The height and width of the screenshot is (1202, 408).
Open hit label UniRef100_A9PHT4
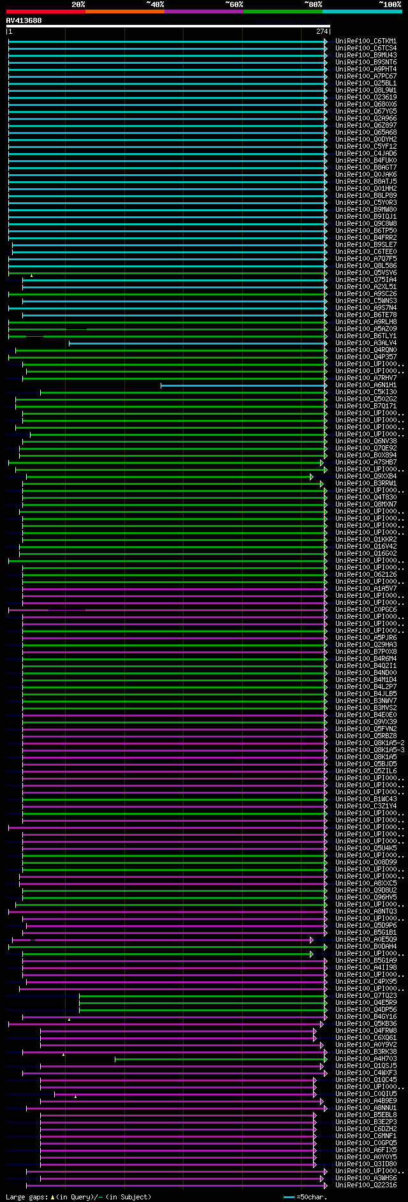click(366, 70)
